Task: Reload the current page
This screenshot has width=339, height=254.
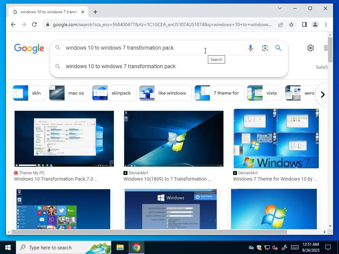Action: tap(34, 24)
